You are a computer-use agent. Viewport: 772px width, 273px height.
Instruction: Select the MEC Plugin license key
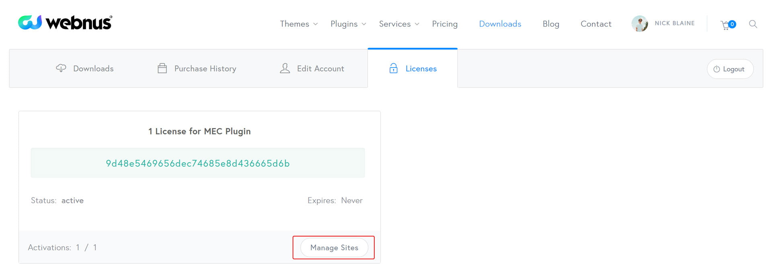(x=197, y=163)
